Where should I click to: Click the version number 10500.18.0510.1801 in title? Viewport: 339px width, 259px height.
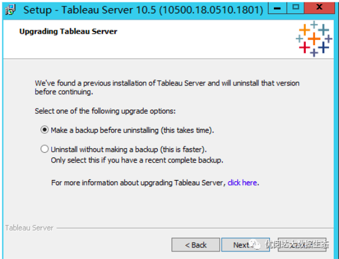211,10
